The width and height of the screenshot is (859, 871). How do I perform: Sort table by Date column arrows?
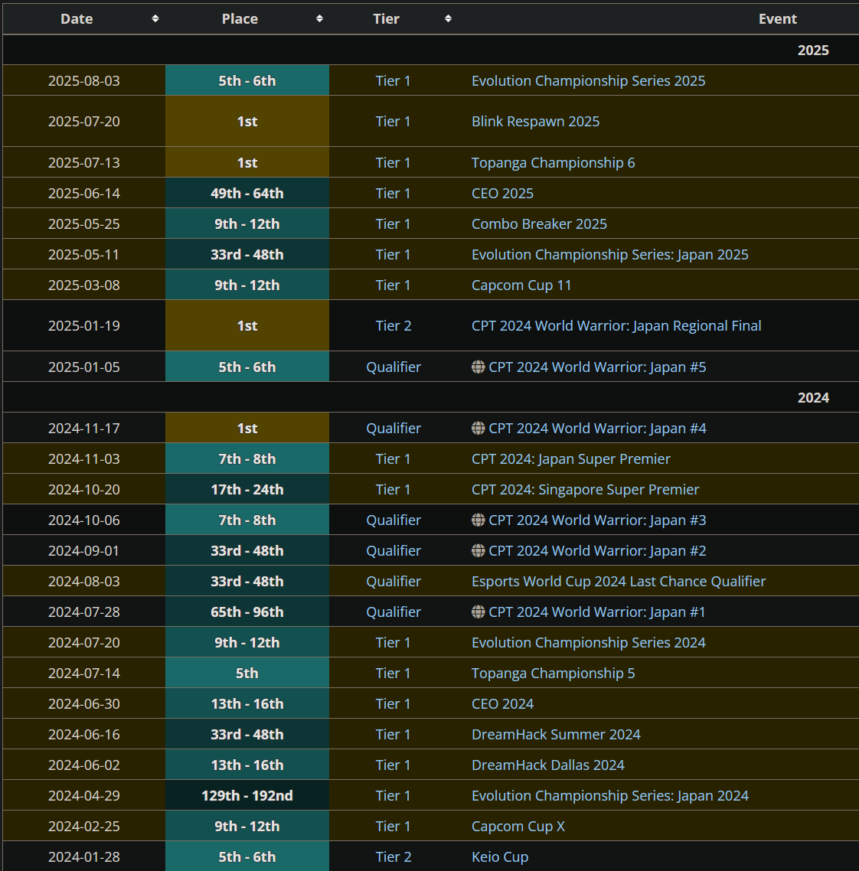tap(155, 19)
